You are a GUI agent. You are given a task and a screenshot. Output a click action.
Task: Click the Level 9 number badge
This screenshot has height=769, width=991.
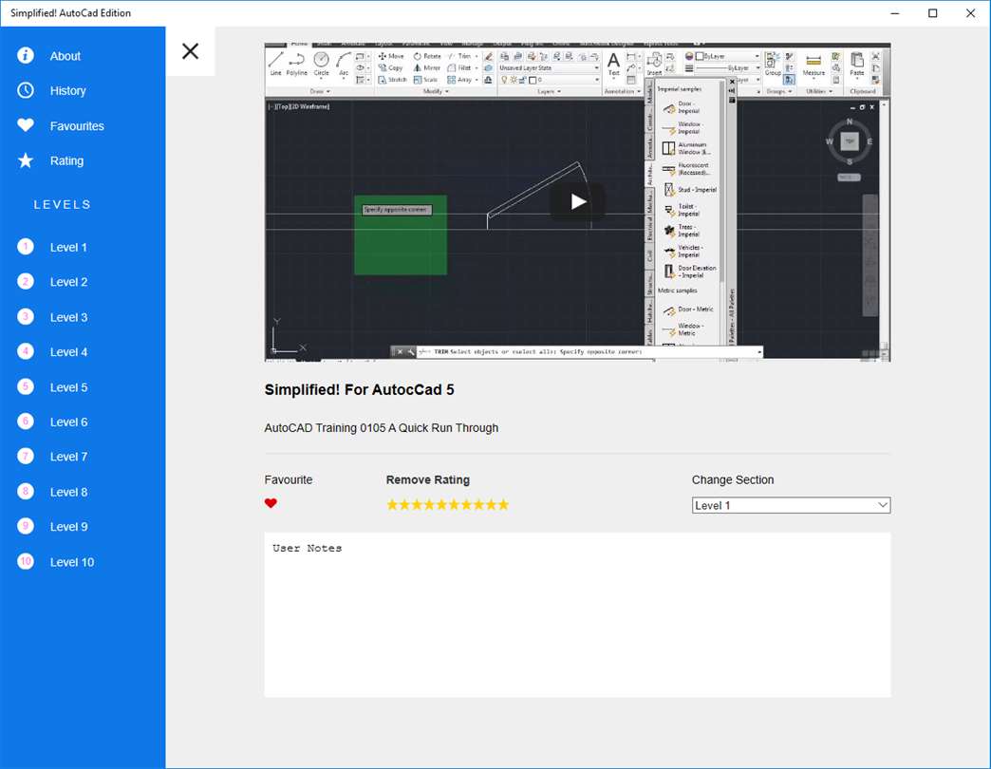click(x=26, y=526)
